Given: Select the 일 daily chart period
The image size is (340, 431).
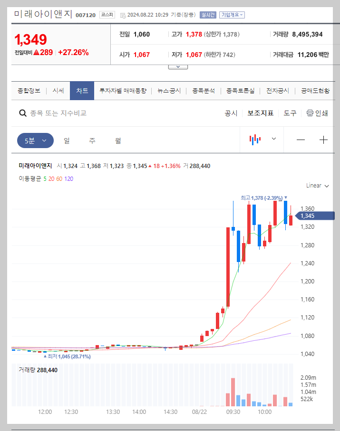Looking at the screenshot, I should point(67,140).
